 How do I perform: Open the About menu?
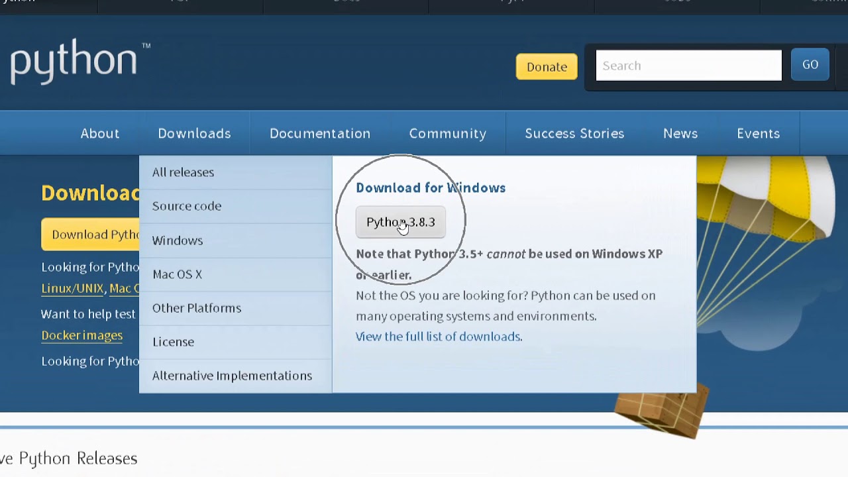(100, 133)
